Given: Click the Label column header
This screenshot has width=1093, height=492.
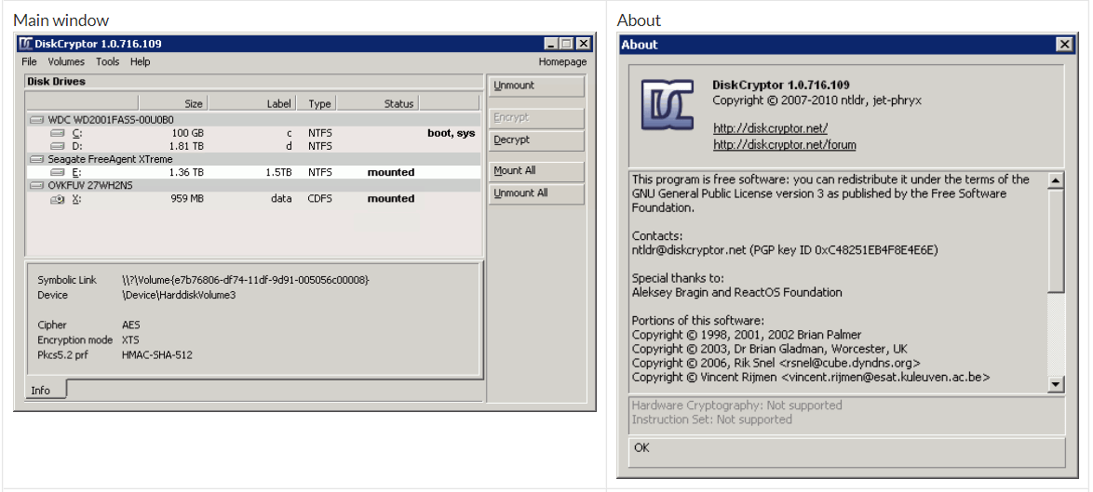Looking at the screenshot, I should pyautogui.click(x=251, y=103).
